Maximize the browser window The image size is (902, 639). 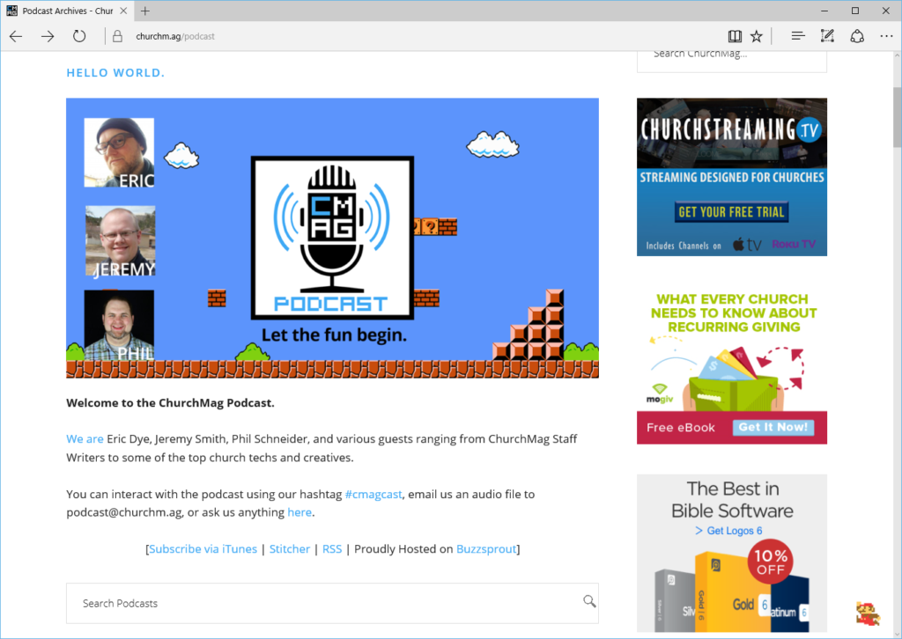coord(854,11)
